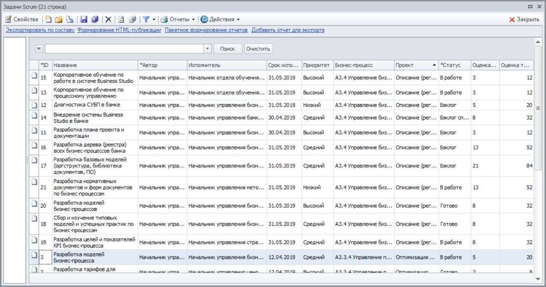This screenshot has height=287, width=546.
Task: Sort by Исполнитель column header
Action: tap(227, 65)
